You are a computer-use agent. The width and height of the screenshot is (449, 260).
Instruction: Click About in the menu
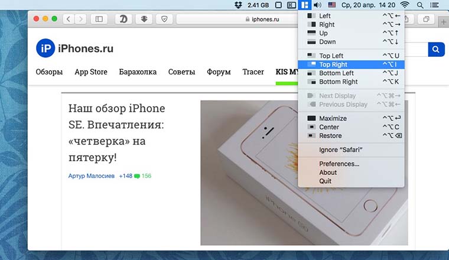pos(351,173)
